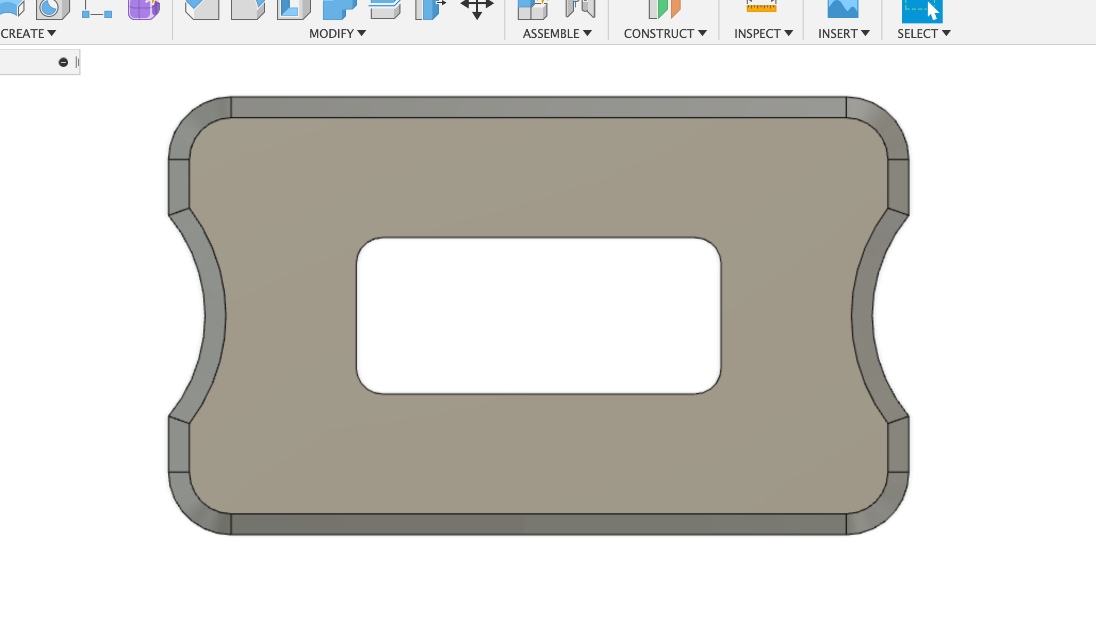The width and height of the screenshot is (1096, 622).
Task: Click the Offset Plane icon in Construct
Action: pos(664,9)
